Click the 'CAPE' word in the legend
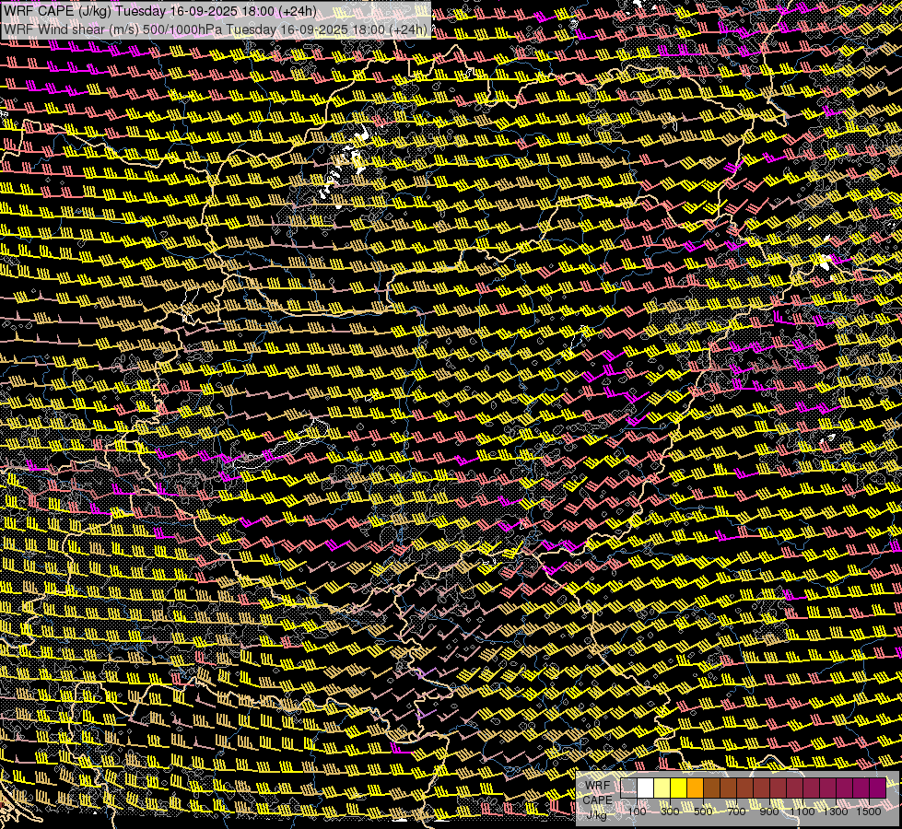This screenshot has height=829, width=902. [597, 800]
